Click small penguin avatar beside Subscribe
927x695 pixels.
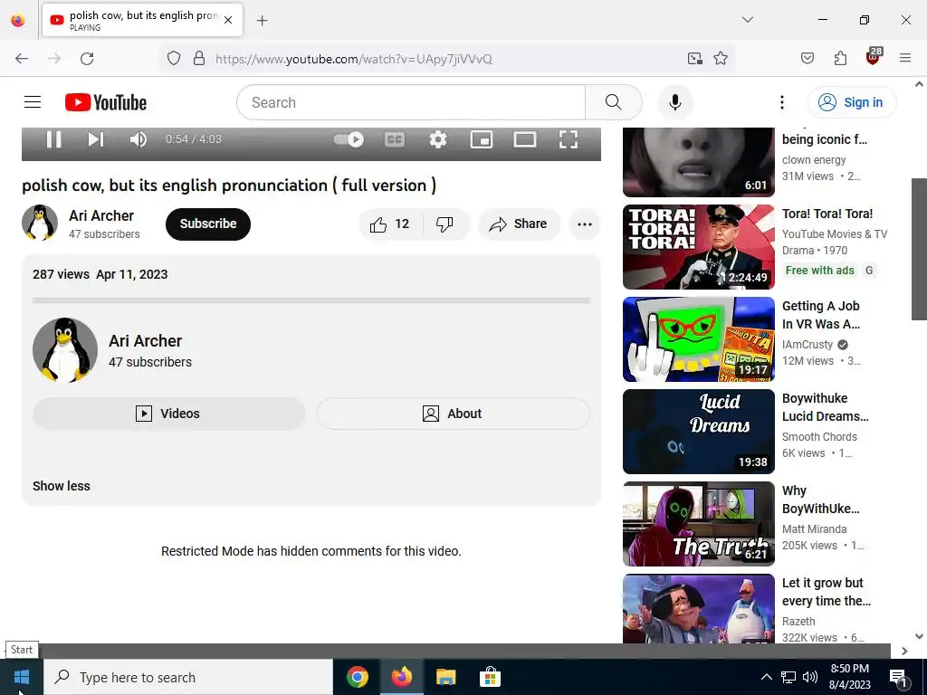(x=40, y=223)
